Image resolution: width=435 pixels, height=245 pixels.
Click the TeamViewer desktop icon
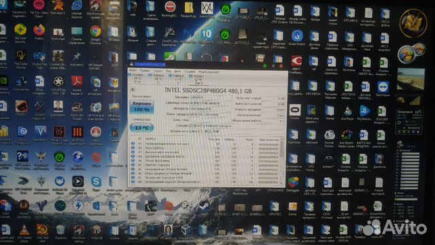coord(383,89)
